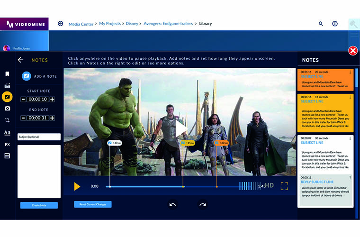Viewport: 360px width, 237px height.
Task: Decrease the End Note time with minus
Action: tap(23, 118)
